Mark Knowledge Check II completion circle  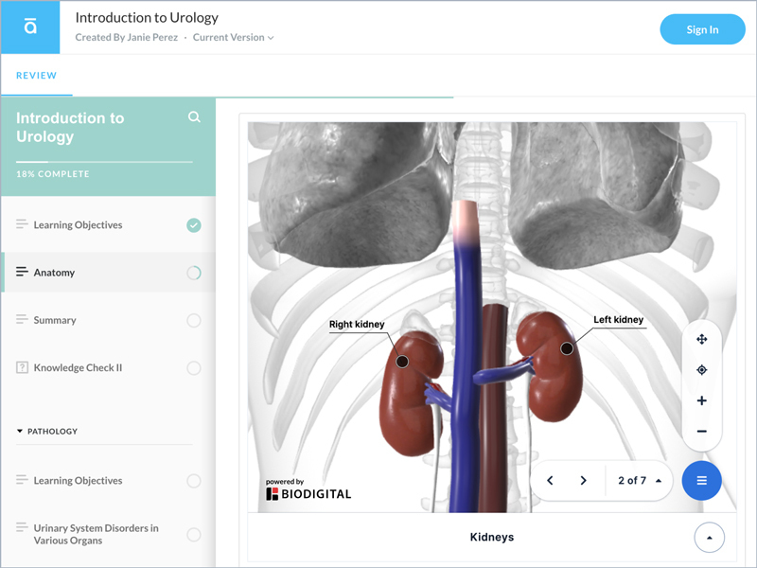coord(194,367)
